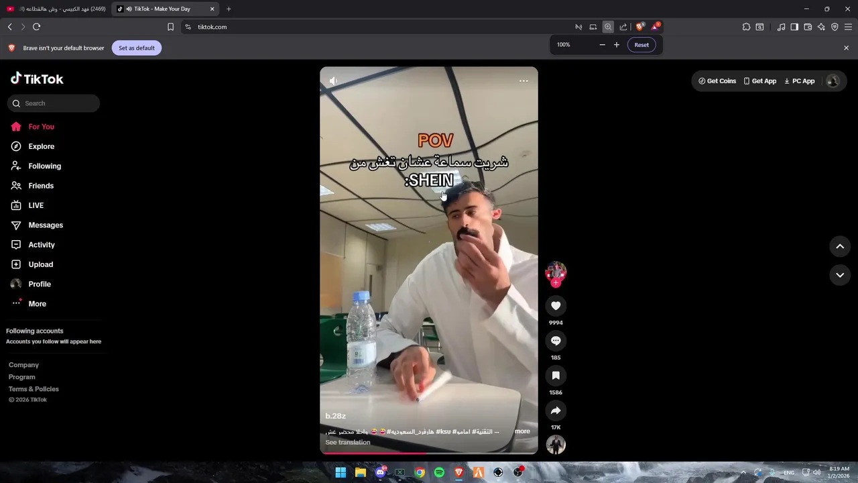
Task: Bookmark the video to favorites
Action: pyautogui.click(x=556, y=376)
